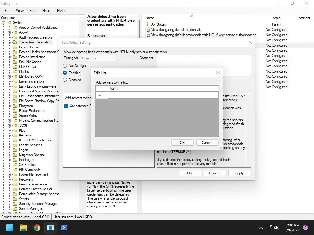Viewport: 314px width, 235px height.
Task: Expand the Internet Communication Management node
Action: (9, 121)
